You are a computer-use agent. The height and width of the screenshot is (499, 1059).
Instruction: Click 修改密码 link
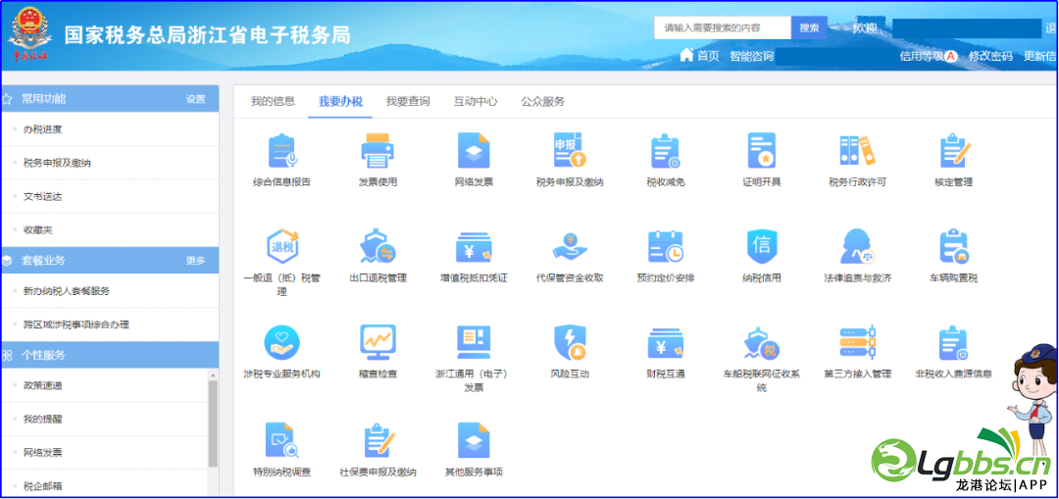point(990,56)
